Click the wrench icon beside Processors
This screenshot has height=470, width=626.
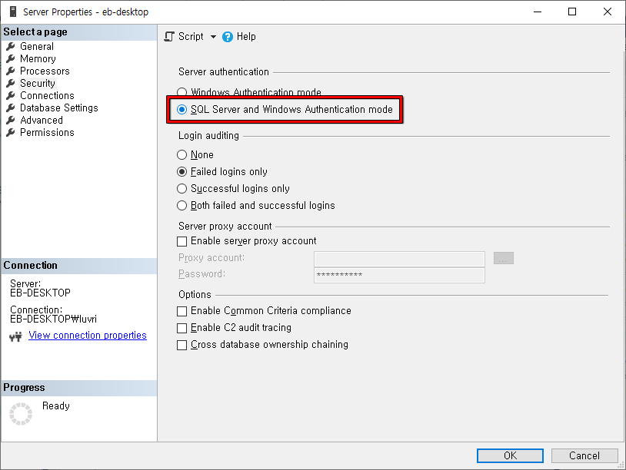coord(11,71)
